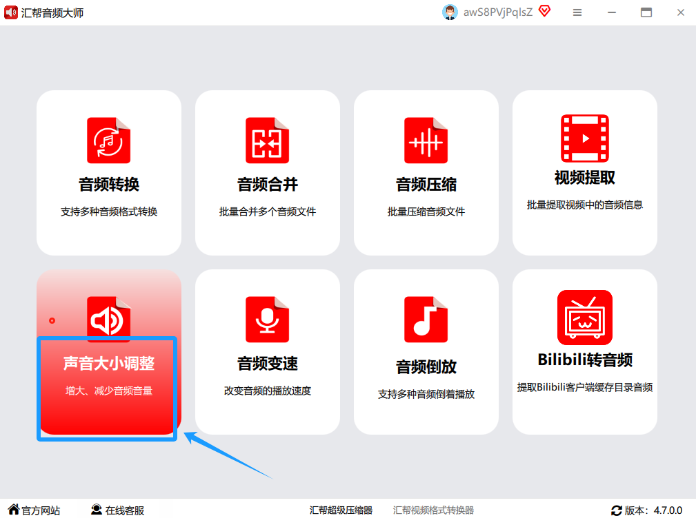Click version text 4.7.0.0
The width and height of the screenshot is (696, 518).
668,510
